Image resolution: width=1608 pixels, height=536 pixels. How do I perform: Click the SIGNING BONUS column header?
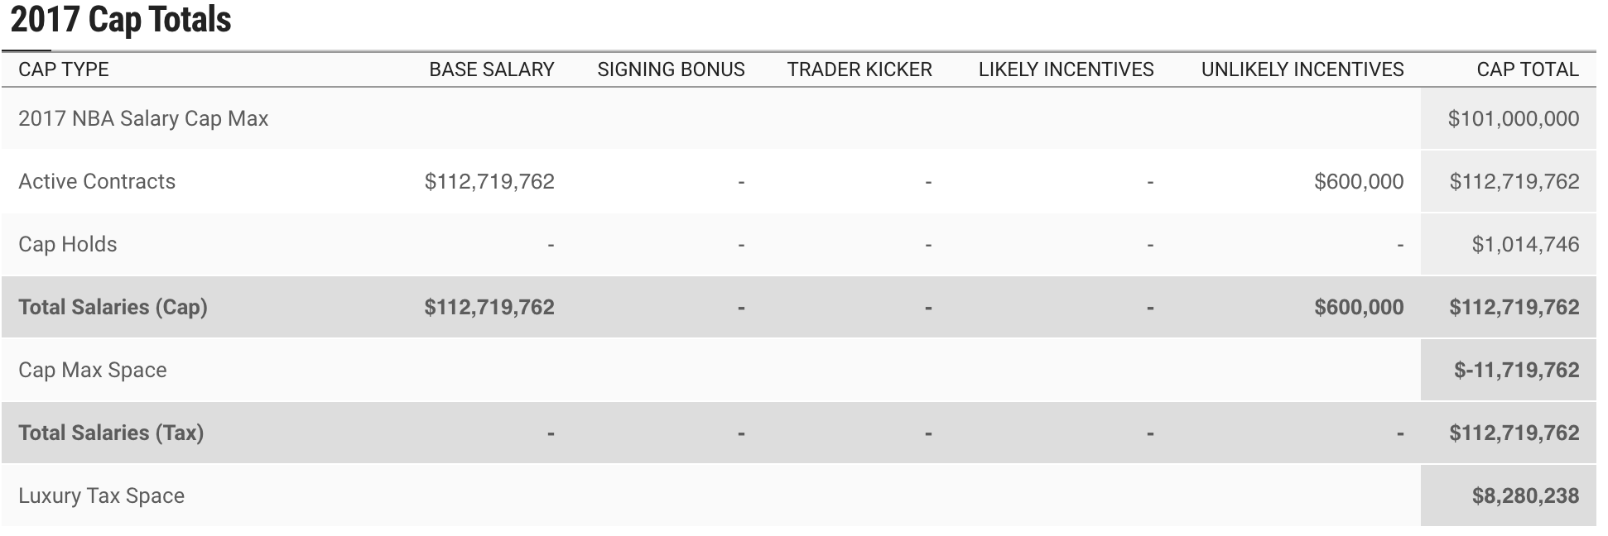[671, 69]
